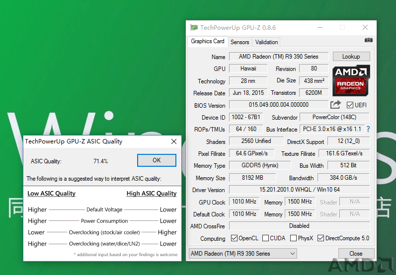Close the ASIC Quality dialog with X
The height and width of the screenshot is (275, 396).
pos(174,141)
